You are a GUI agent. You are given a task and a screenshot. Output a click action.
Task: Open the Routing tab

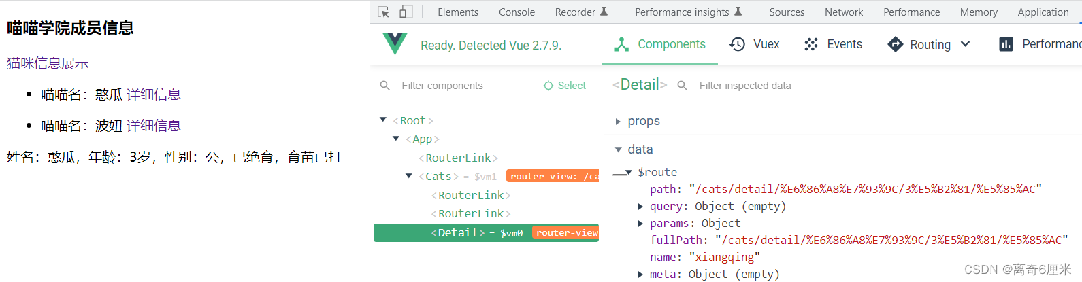point(919,44)
